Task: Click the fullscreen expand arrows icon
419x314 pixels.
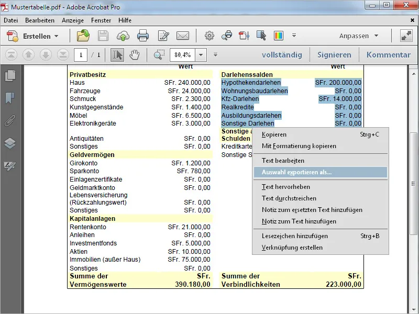Action: [x=406, y=36]
